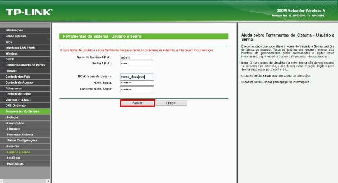The image size is (338, 183).
Task: Go to Restaurar Sistema page
Action: 25,135
